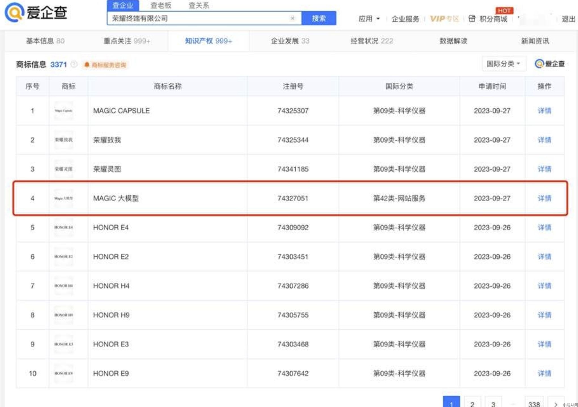The image size is (578, 407).
Task: Open the 重点关注 tab
Action: click(127, 41)
